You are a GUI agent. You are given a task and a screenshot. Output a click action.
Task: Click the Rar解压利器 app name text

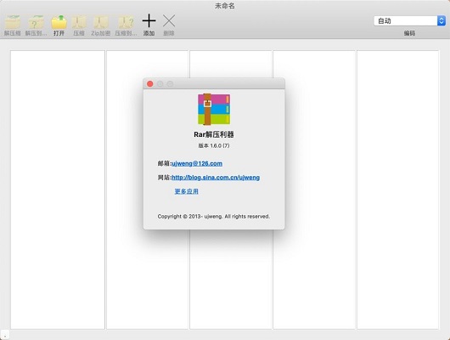pos(214,134)
